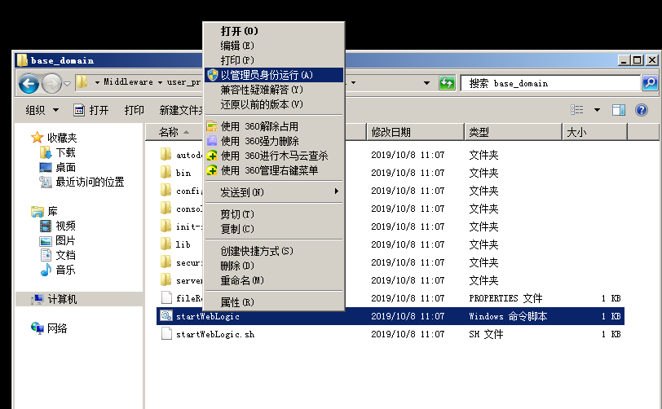Select 库 in the navigation pane
Screen dimensions: 662x409
click(44, 211)
